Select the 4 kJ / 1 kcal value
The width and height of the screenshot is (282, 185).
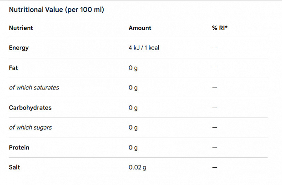pos(144,48)
